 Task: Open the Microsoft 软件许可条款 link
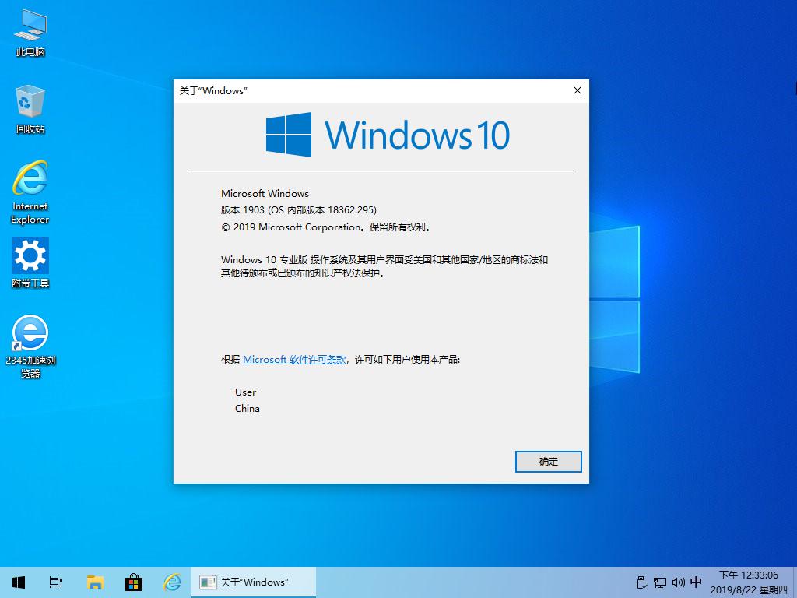pyautogui.click(x=293, y=360)
